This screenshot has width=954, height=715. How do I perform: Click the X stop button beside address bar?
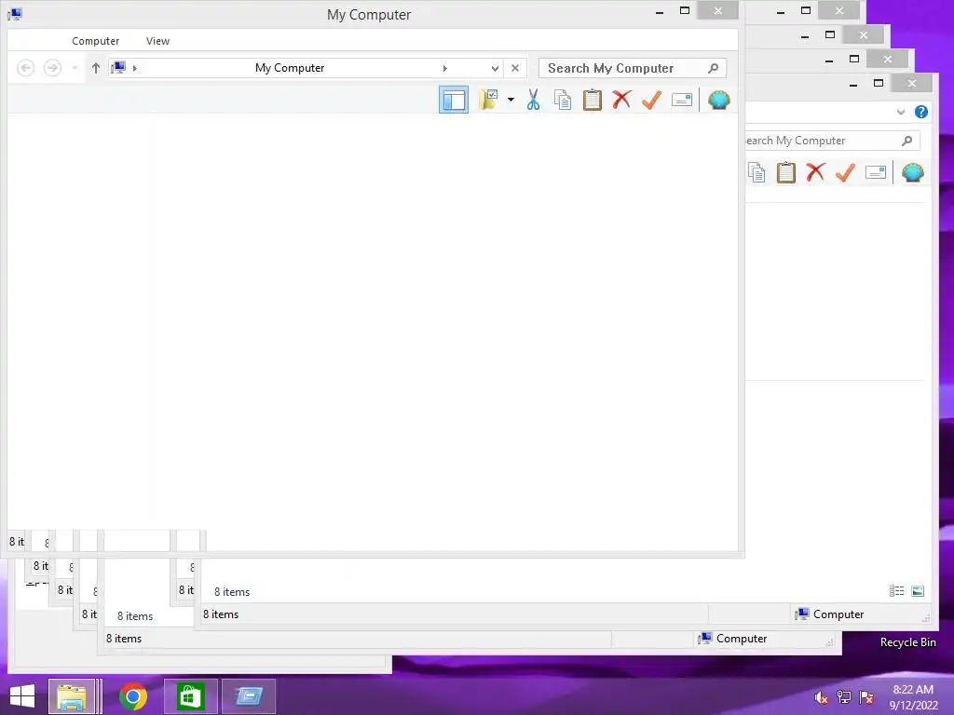pyautogui.click(x=514, y=67)
